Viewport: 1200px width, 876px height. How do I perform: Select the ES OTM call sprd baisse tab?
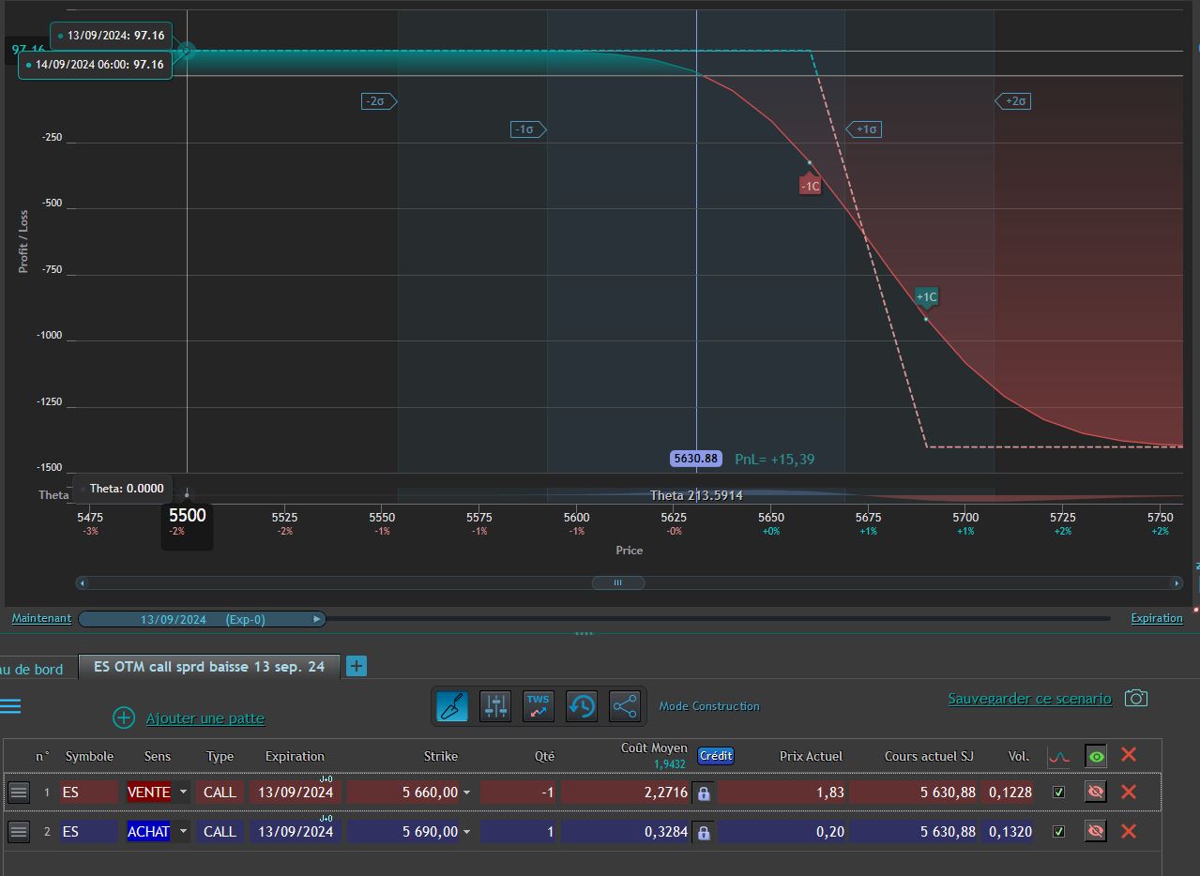point(209,667)
